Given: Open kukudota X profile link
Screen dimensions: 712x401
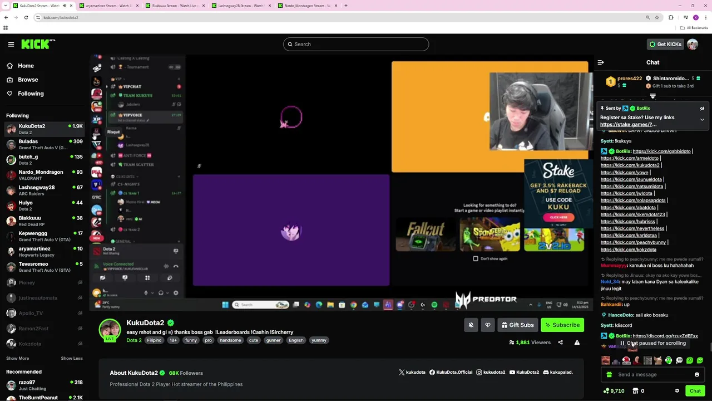Looking at the screenshot, I should [x=412, y=372].
